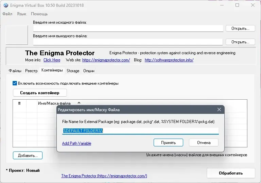The width and height of the screenshot is (261, 183).
Task: Switch to the Реестр tab
Action: tap(31, 71)
